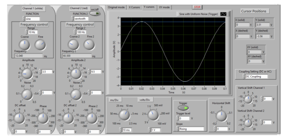
Task: Switch to the XY mode tab
Action: point(164,7)
